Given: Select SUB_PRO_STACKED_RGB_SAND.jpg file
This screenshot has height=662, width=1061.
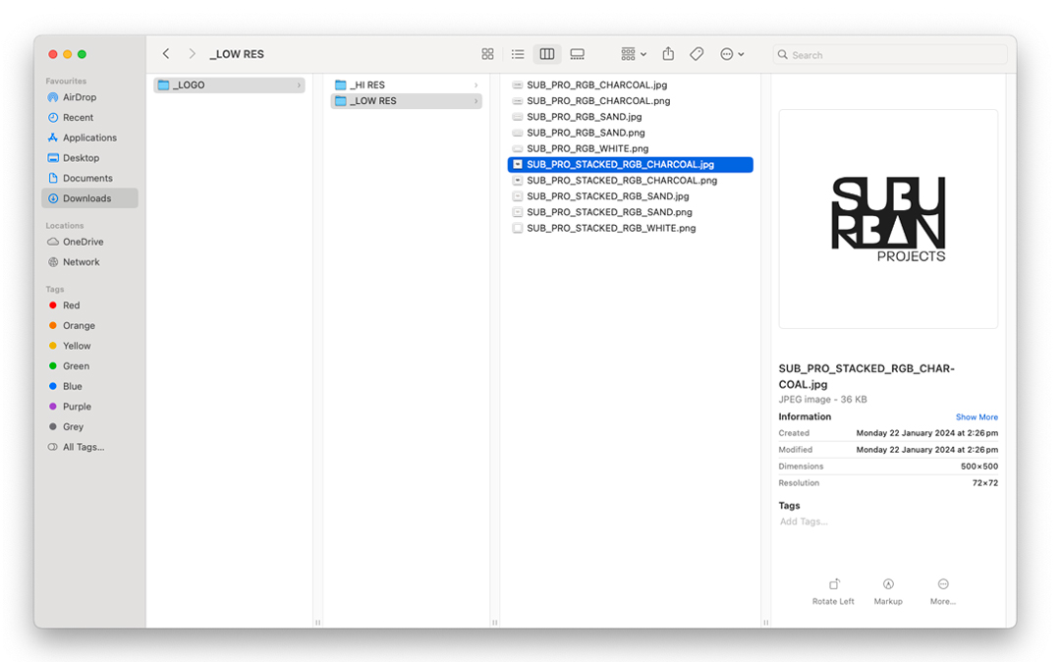Looking at the screenshot, I should pos(630,196).
